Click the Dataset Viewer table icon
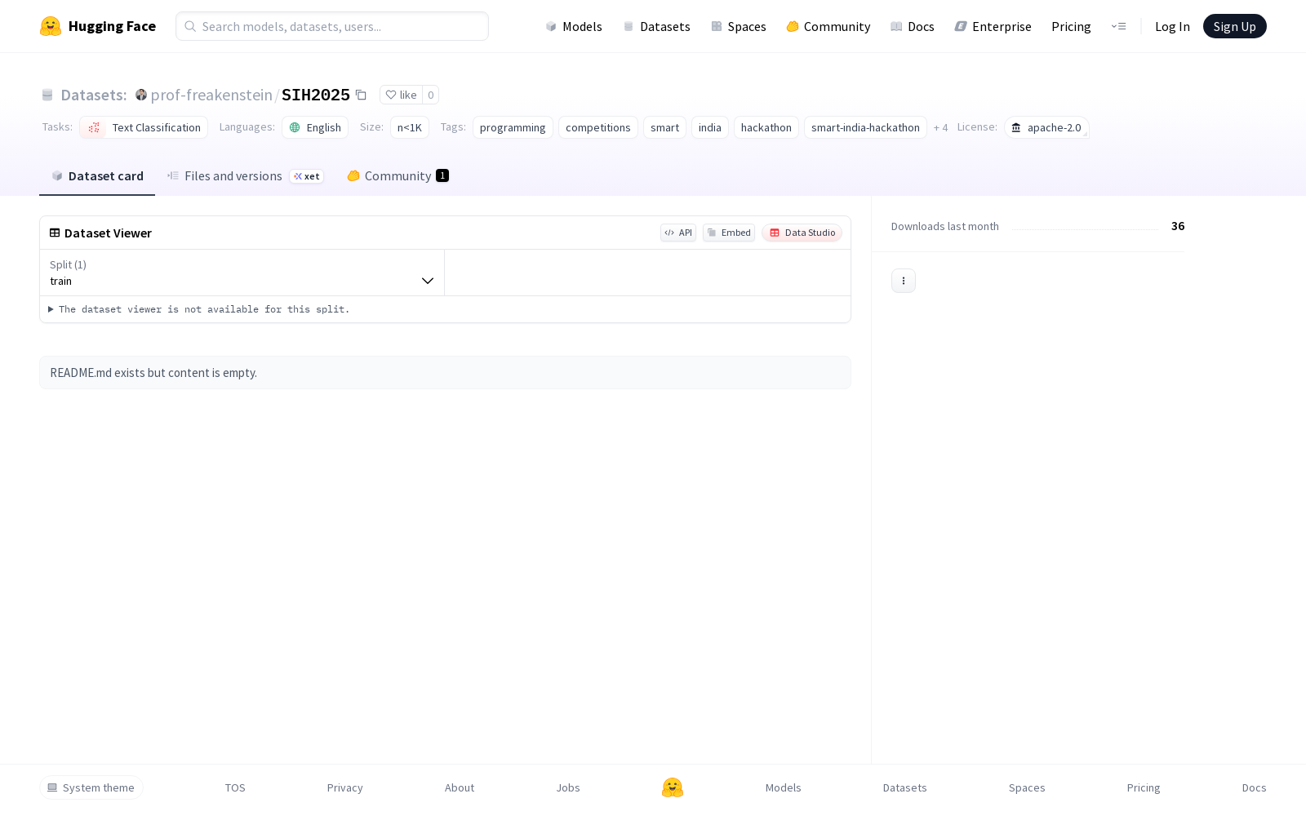 click(x=55, y=233)
